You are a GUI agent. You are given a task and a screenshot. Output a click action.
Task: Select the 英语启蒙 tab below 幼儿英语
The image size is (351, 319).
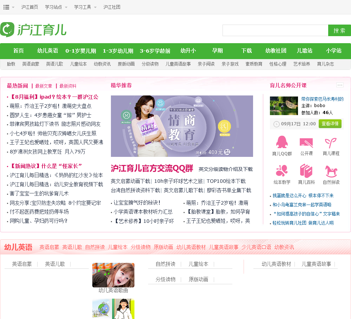tap(22, 264)
